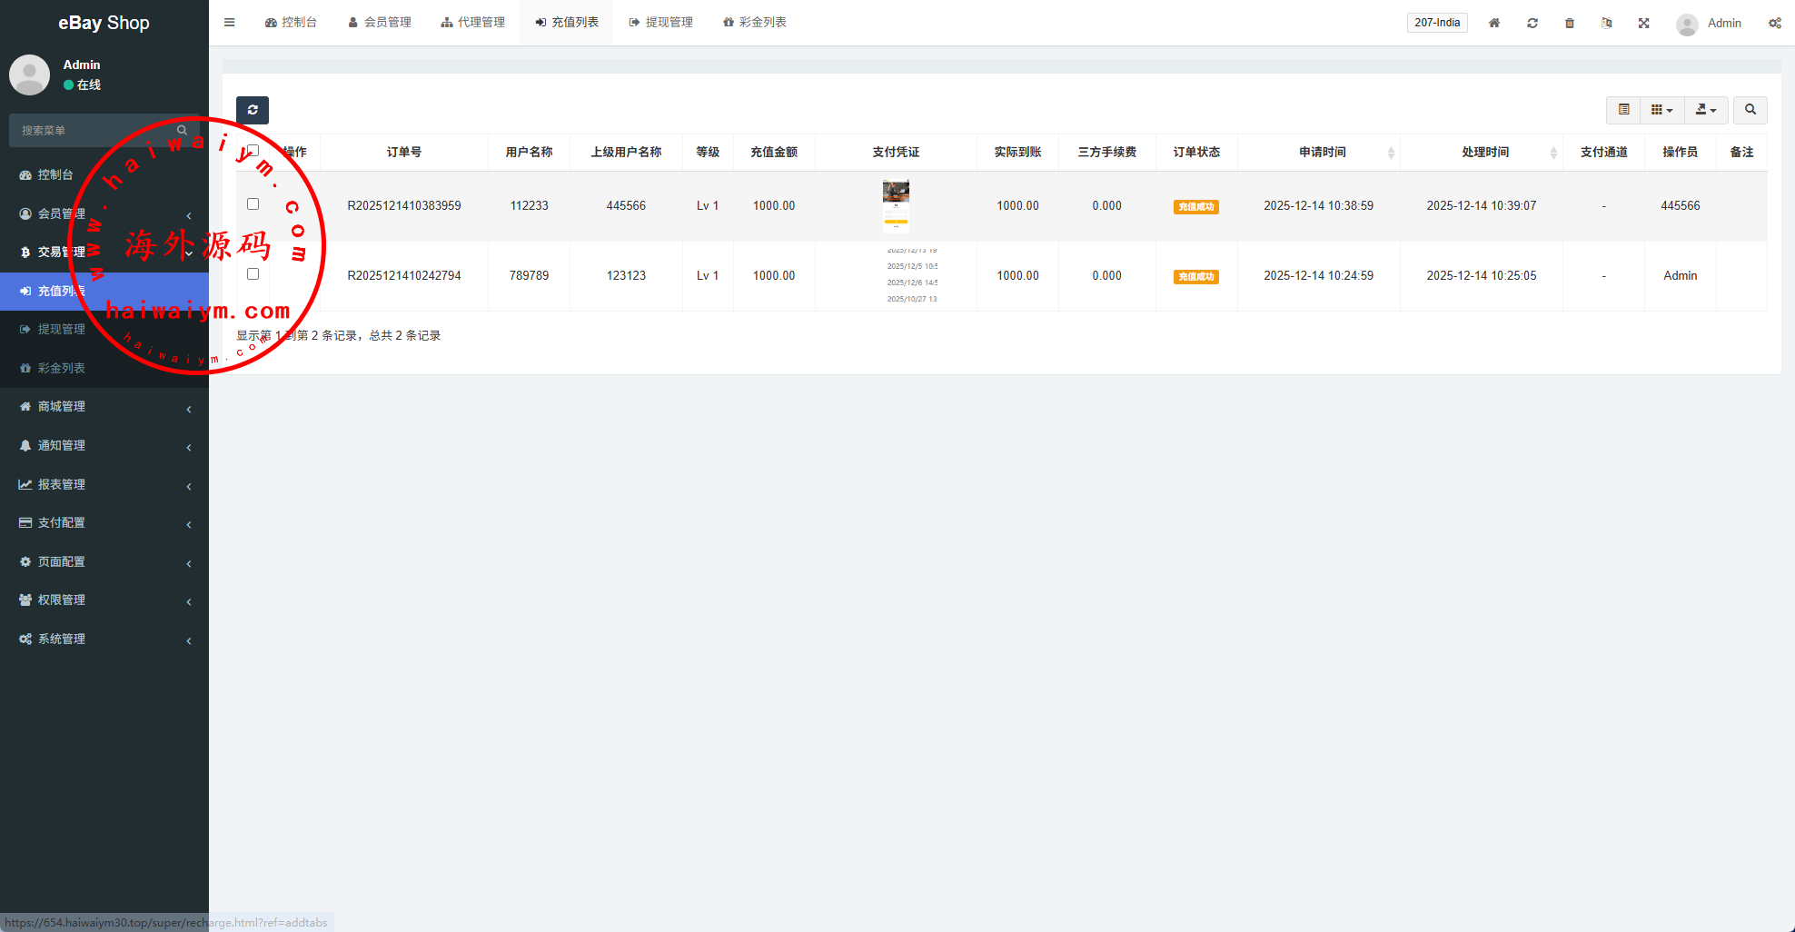Viewport: 1795px width, 932px height.
Task: Switch to the 提现管理 tab
Action: click(x=661, y=23)
